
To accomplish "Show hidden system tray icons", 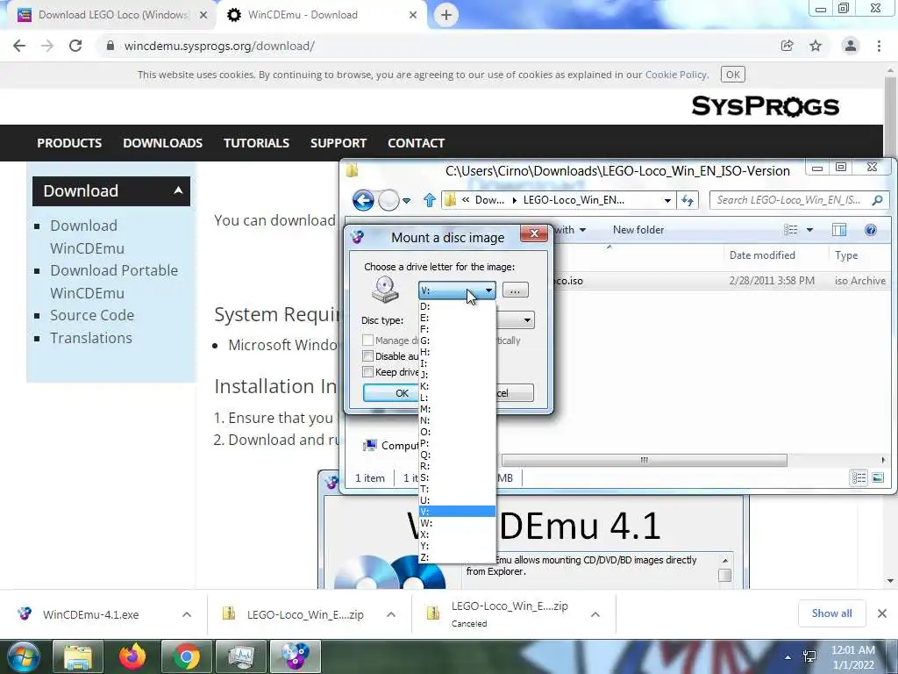I will (x=788, y=656).
